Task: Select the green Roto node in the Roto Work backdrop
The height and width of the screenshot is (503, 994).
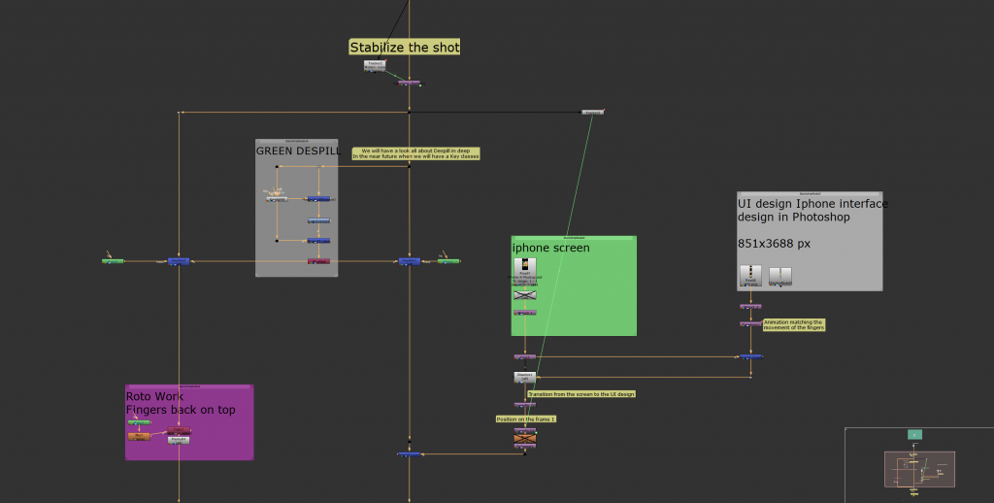Action: pos(140,422)
